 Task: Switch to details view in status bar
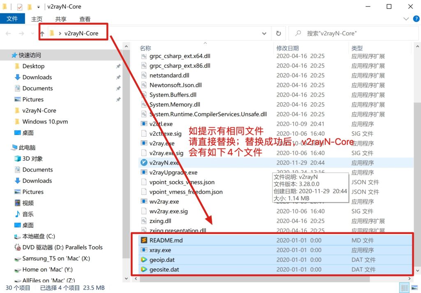(x=405, y=288)
